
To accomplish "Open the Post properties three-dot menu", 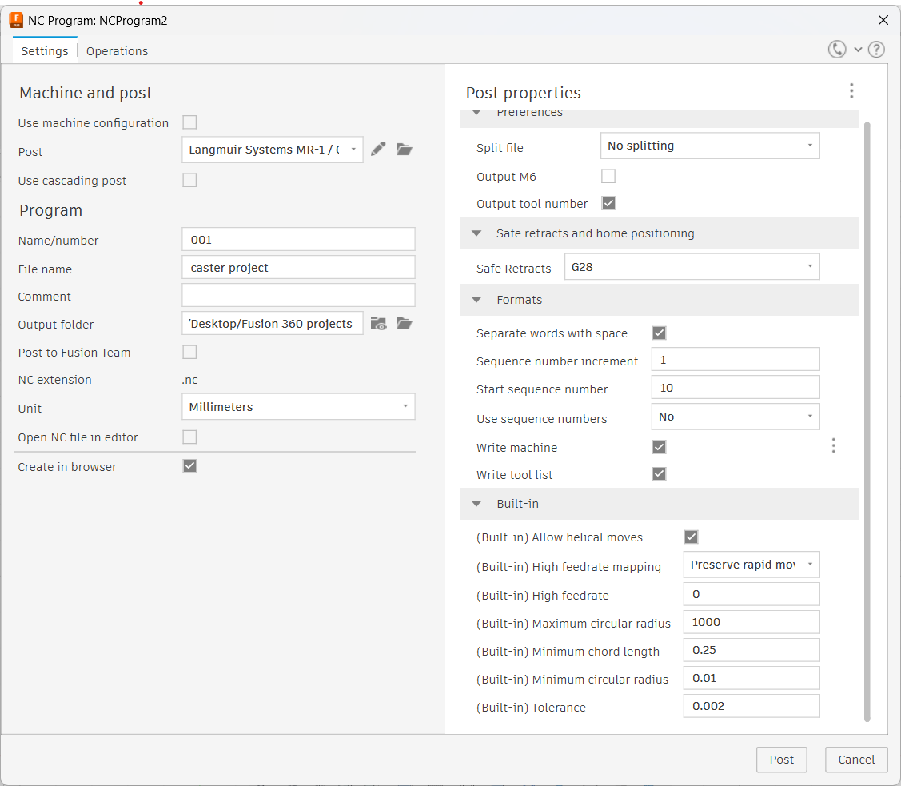I will (x=851, y=91).
